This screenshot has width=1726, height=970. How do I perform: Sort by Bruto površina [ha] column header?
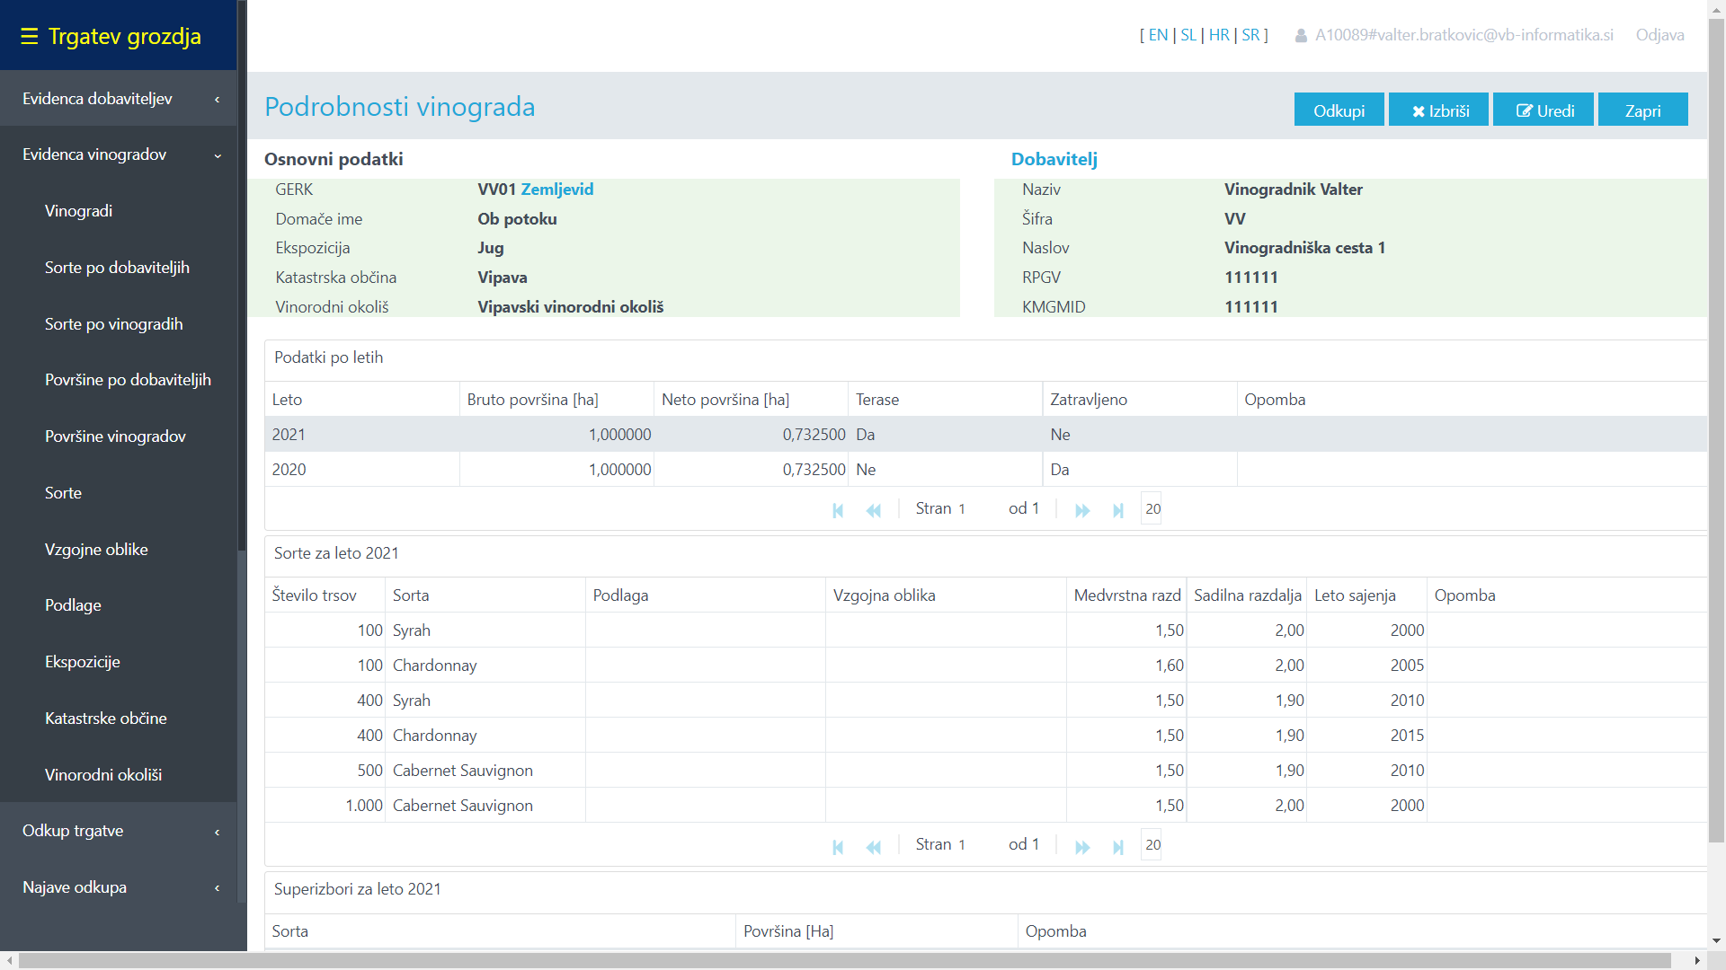[556, 400]
